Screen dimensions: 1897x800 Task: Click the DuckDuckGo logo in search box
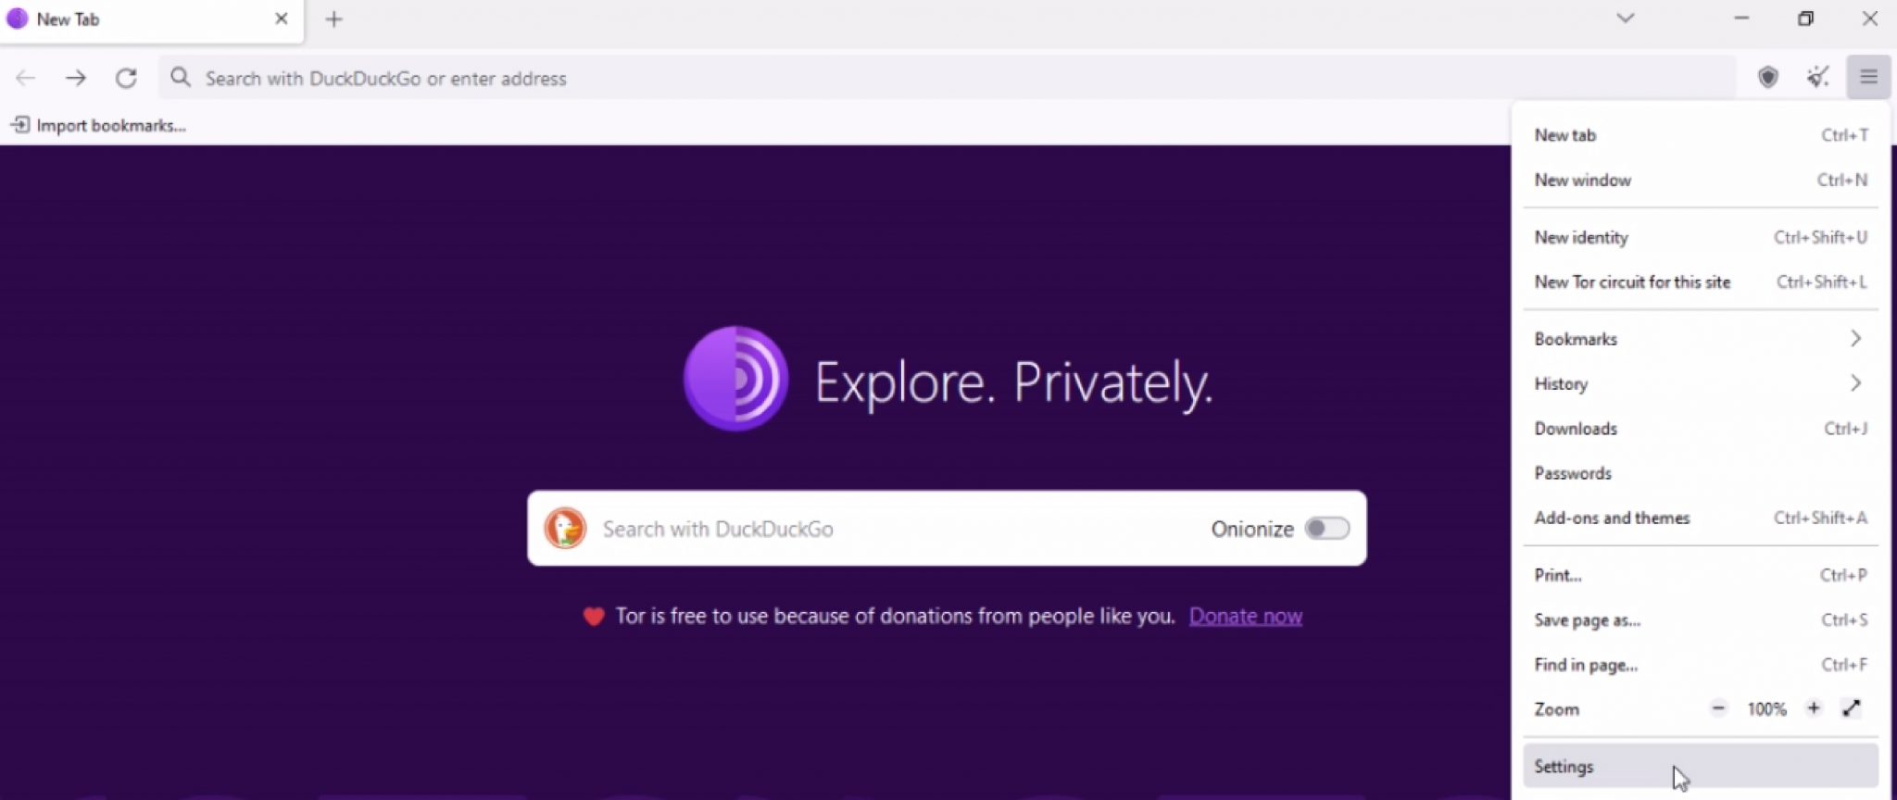[x=565, y=529]
